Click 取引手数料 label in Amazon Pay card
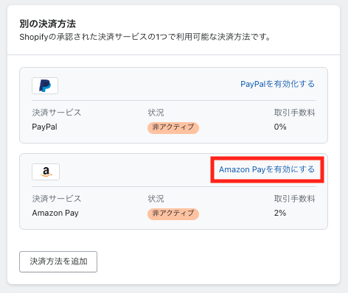 click(294, 199)
